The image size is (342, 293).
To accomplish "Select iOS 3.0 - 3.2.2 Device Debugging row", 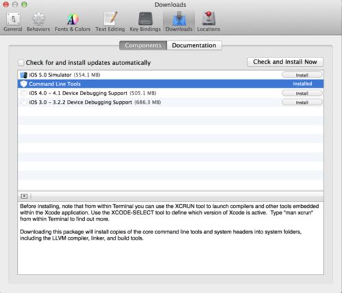I will 170,102.
